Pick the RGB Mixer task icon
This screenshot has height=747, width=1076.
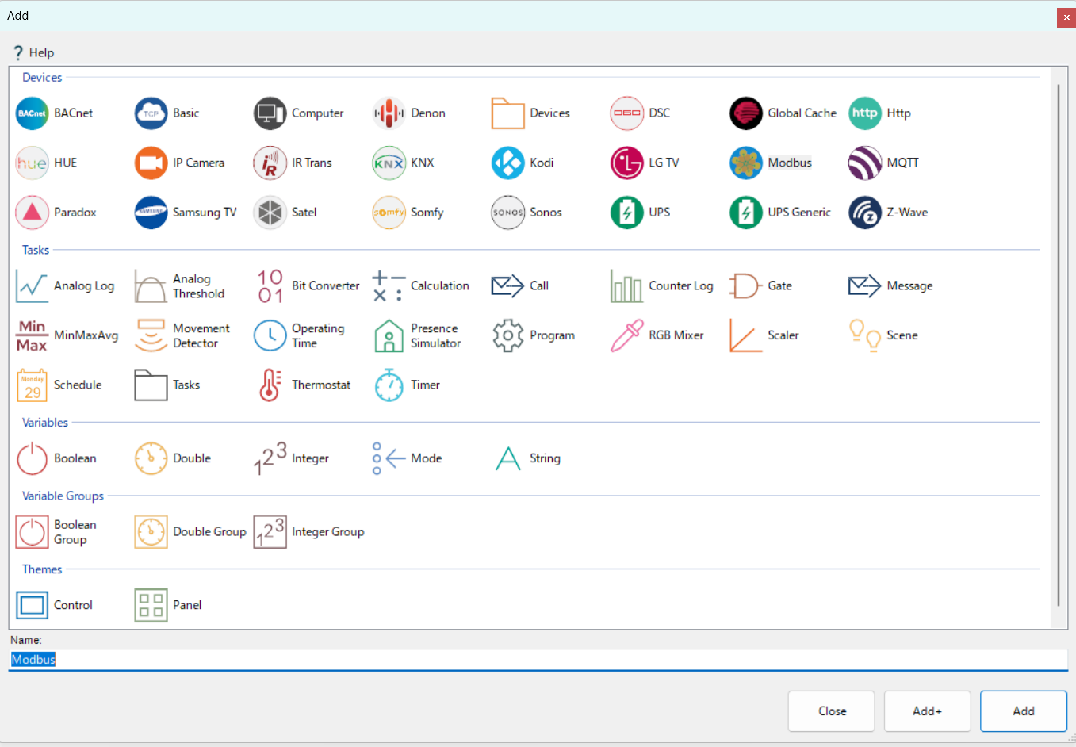pyautogui.click(x=627, y=335)
